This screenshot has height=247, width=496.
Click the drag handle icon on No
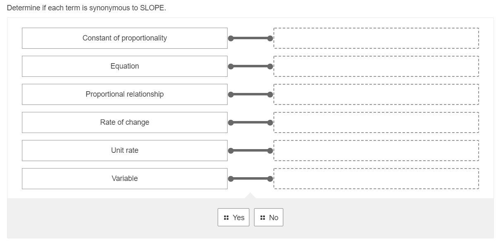[x=263, y=218]
